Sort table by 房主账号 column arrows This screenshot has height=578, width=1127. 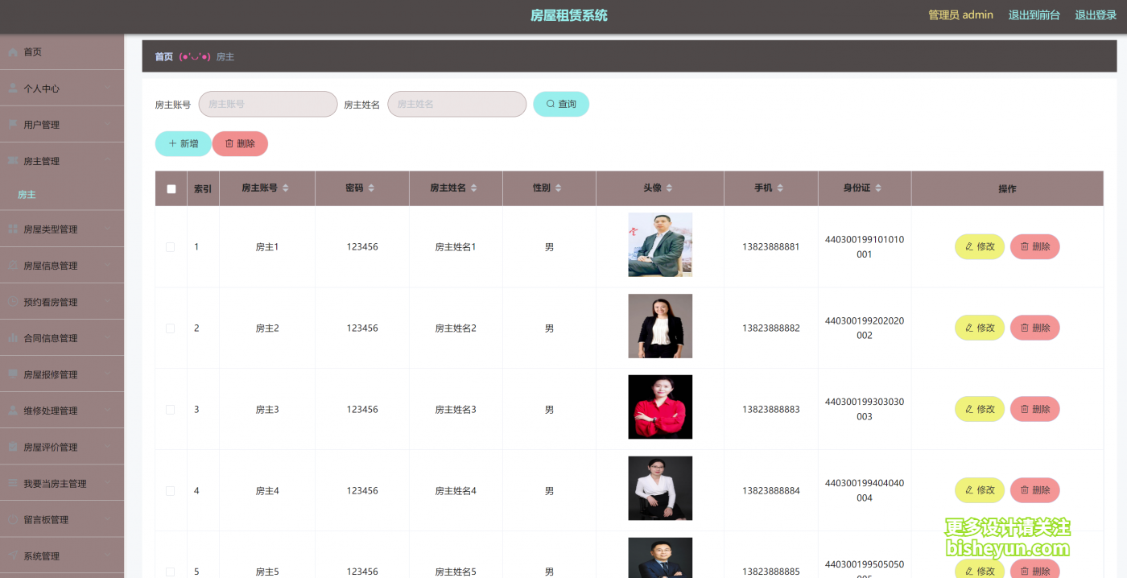tap(285, 188)
